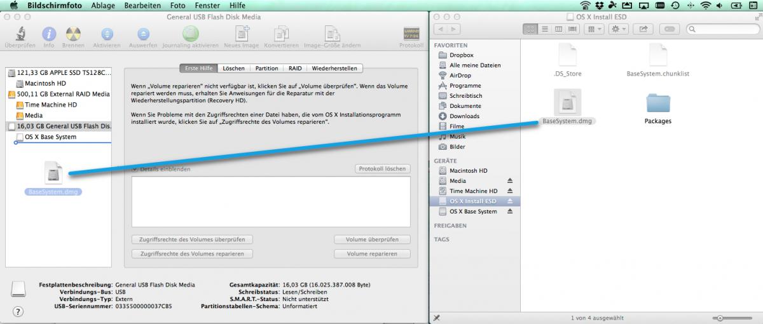Click the Brennen burn icon
Image resolution: width=763 pixels, height=324 pixels.
73,33
